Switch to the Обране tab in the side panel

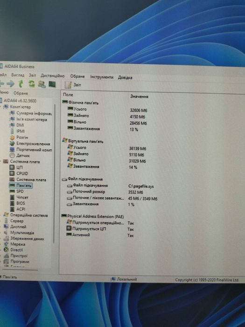(21, 93)
